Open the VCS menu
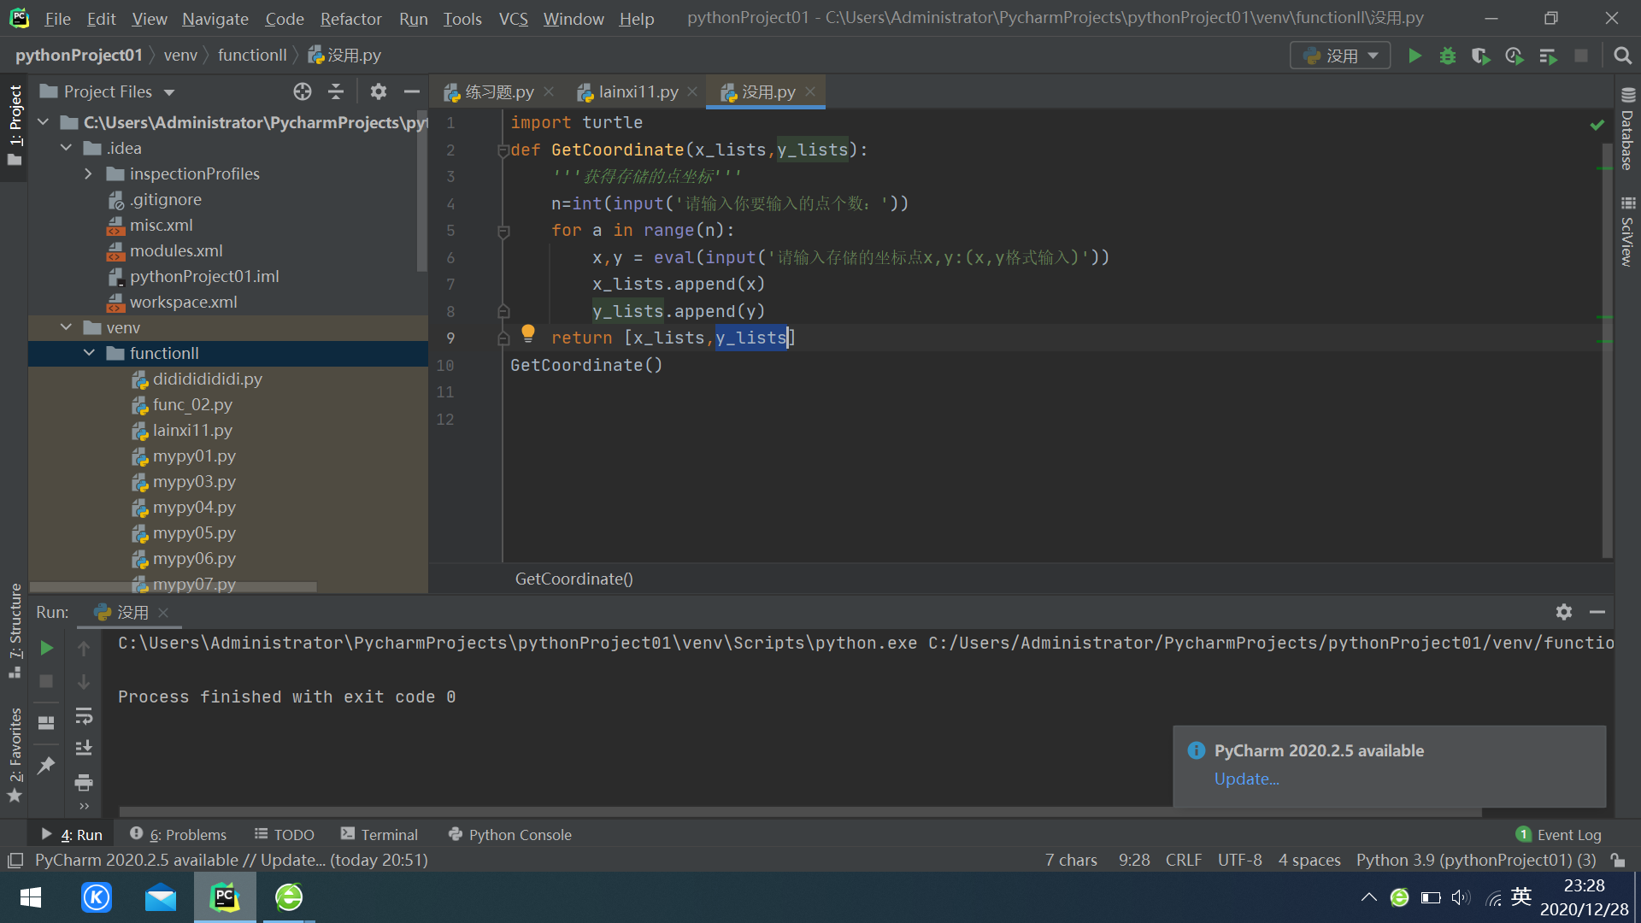Image resolution: width=1641 pixels, height=923 pixels. click(x=513, y=18)
